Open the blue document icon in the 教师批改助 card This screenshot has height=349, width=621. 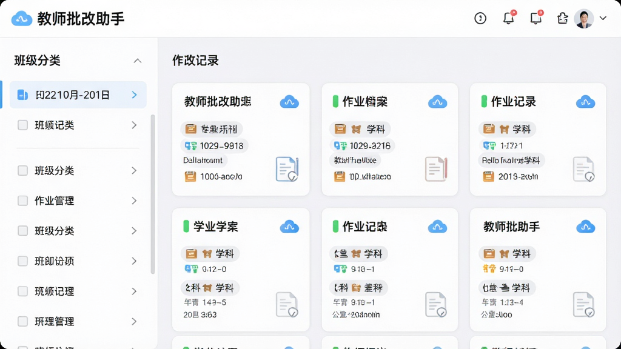(287, 169)
